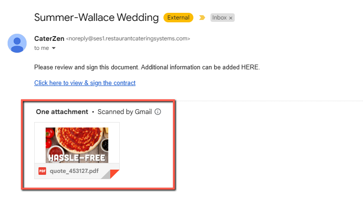Click the info icon beside Scanned by Gmail

[x=158, y=112]
